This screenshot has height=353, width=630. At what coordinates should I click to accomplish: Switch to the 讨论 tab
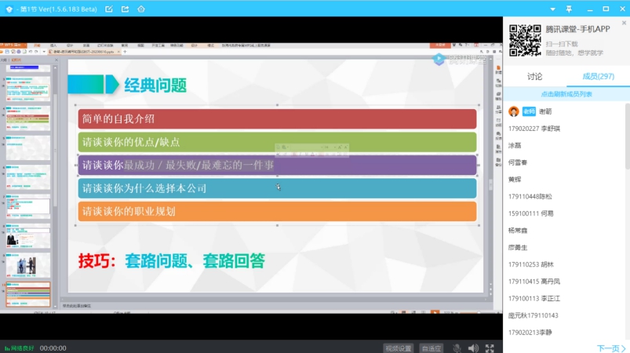point(534,77)
